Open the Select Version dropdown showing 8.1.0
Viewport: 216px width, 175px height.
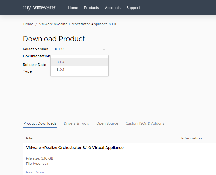tap(80, 49)
